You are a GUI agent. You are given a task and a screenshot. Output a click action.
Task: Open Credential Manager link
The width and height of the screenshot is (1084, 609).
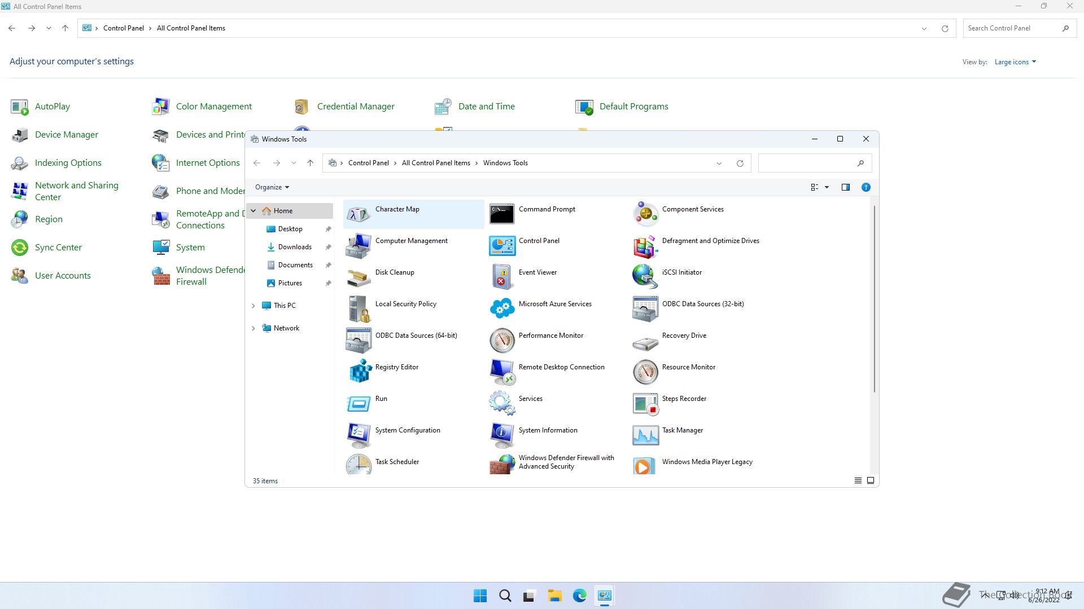click(355, 107)
